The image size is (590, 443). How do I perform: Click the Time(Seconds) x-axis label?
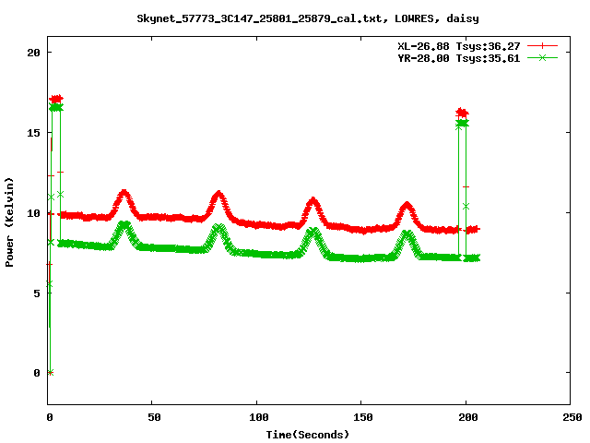pyautogui.click(x=308, y=435)
